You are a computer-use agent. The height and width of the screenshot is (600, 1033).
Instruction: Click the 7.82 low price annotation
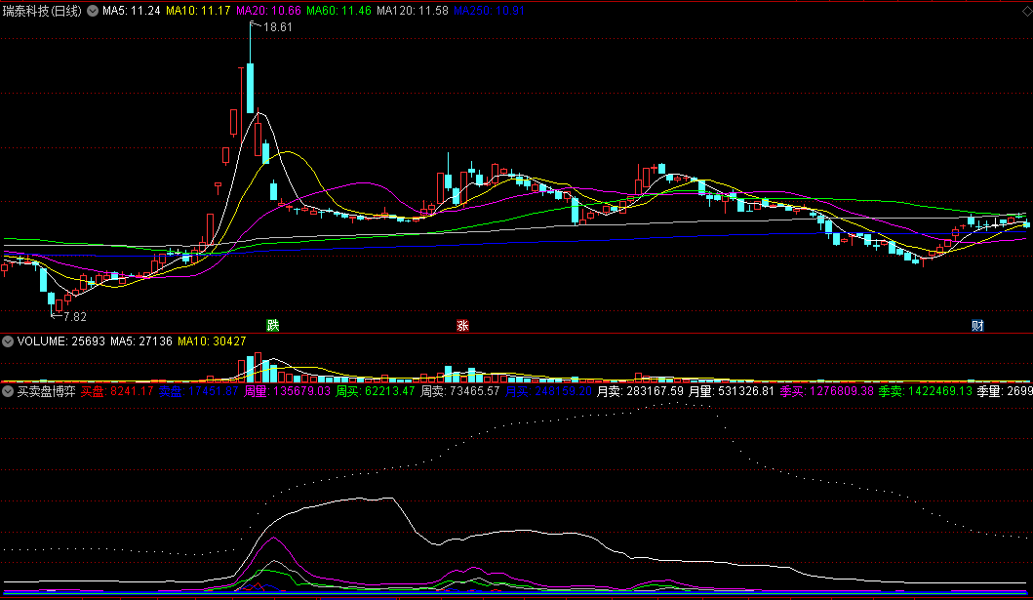(x=75, y=317)
